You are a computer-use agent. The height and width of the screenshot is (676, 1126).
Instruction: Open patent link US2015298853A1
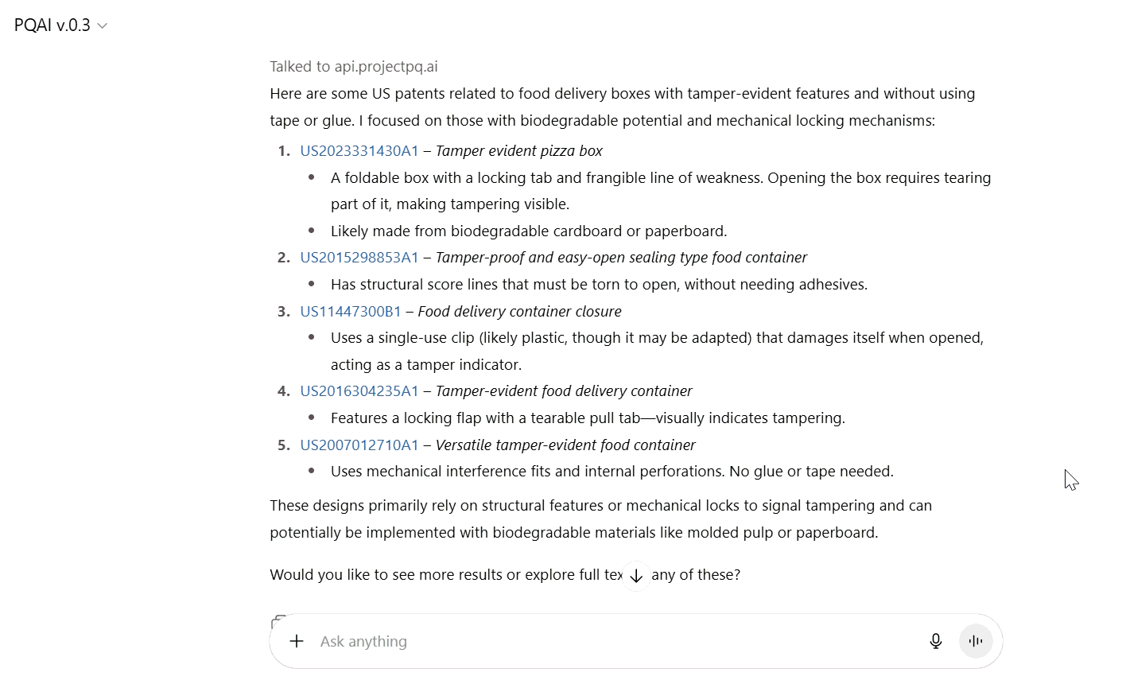pos(359,258)
